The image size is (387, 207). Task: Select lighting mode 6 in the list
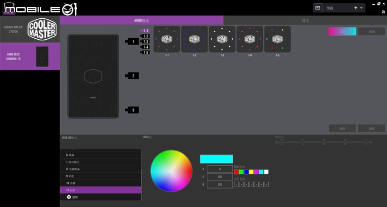tap(101, 155)
